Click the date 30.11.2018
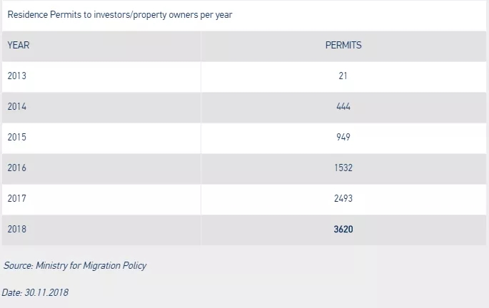Image resolution: width=489 pixels, height=308 pixels. click(x=46, y=292)
